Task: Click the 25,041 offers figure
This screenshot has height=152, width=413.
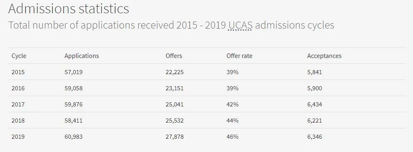Action: point(175,105)
